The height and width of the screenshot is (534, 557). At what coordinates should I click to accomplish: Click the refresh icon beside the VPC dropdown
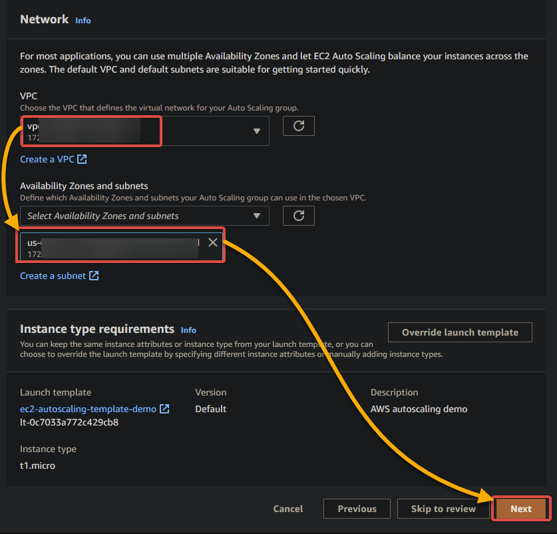pos(298,126)
